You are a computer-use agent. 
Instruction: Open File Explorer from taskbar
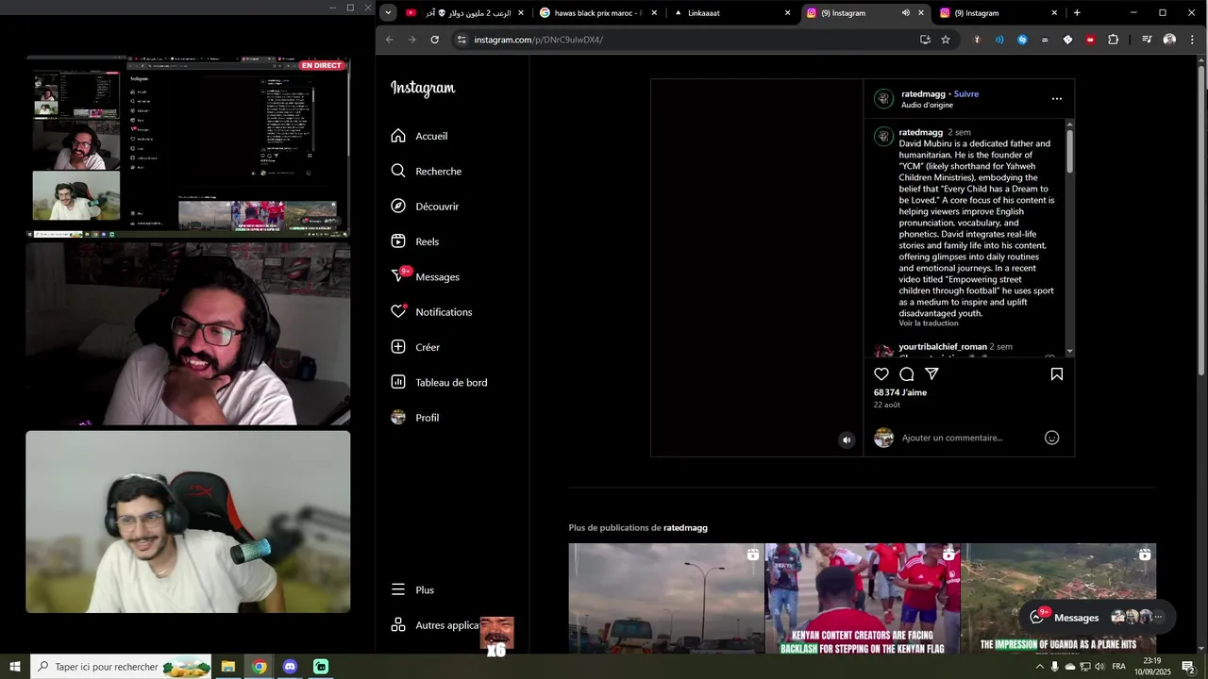228,667
